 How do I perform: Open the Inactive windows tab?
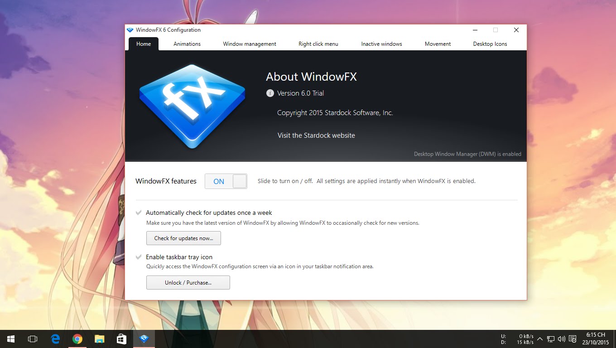click(382, 44)
